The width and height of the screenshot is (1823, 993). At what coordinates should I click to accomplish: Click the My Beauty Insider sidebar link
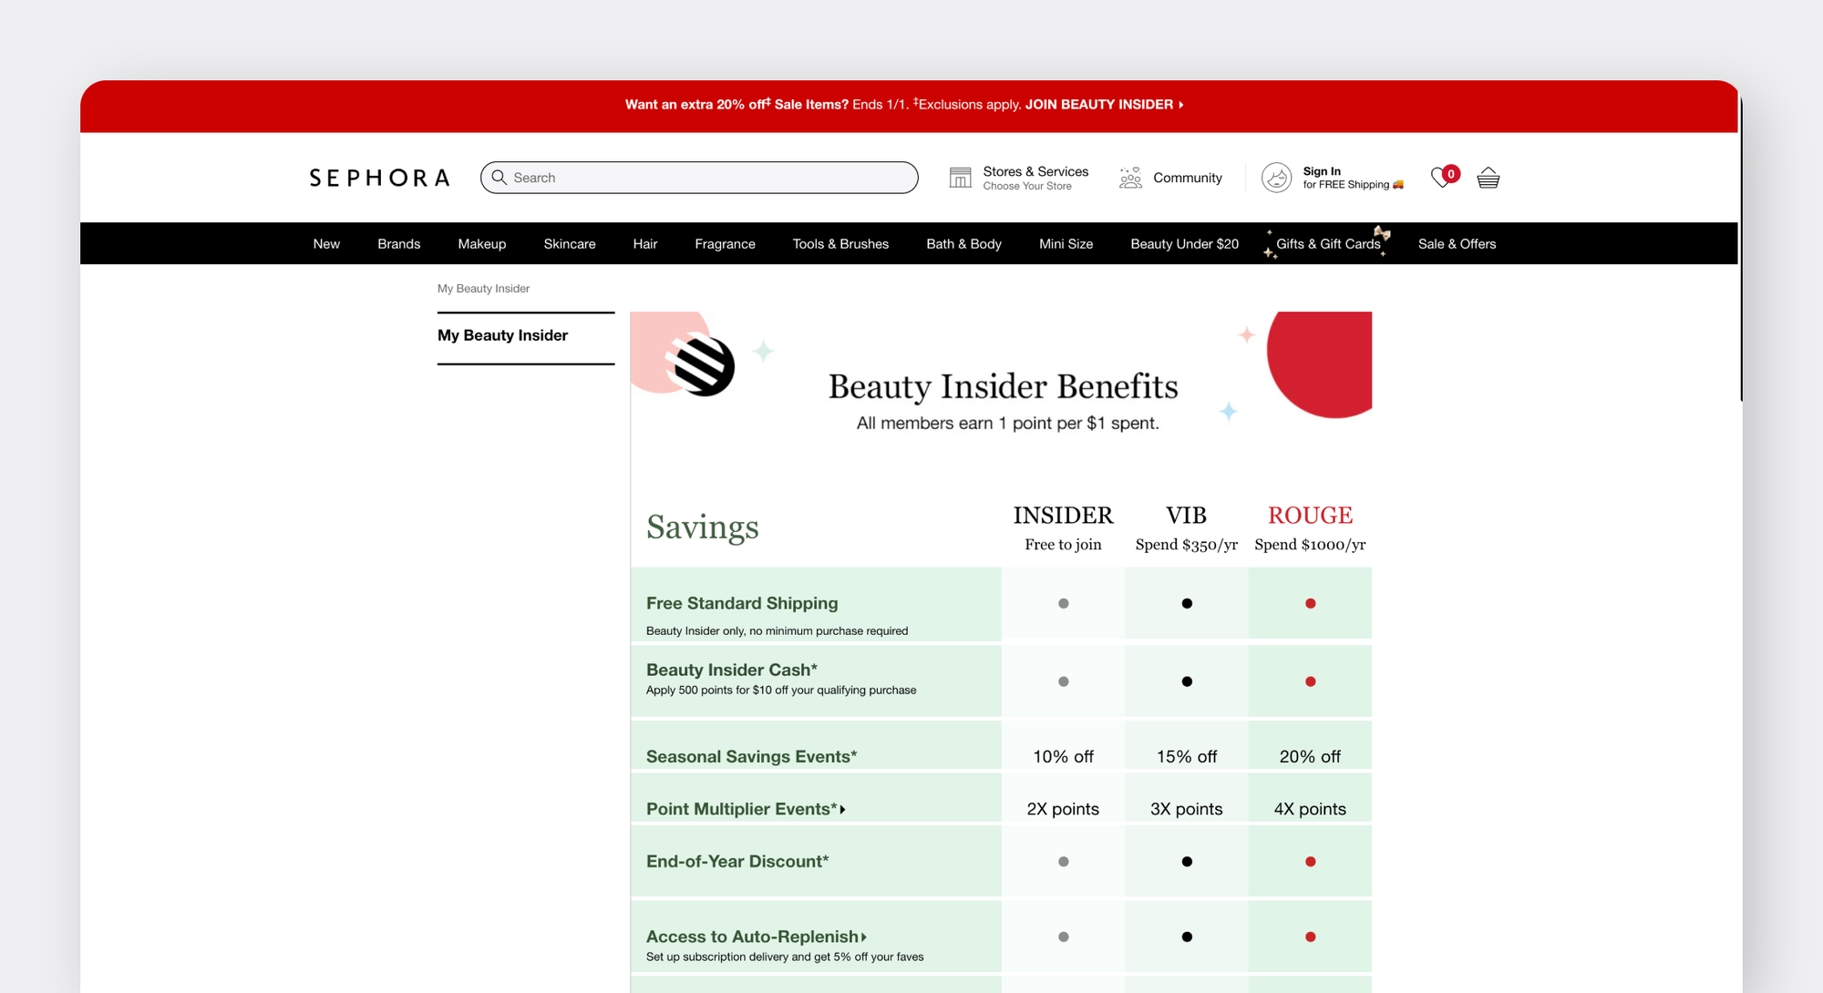502,335
